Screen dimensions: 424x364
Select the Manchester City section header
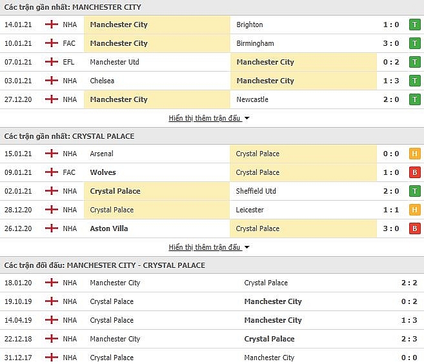(212, 7)
